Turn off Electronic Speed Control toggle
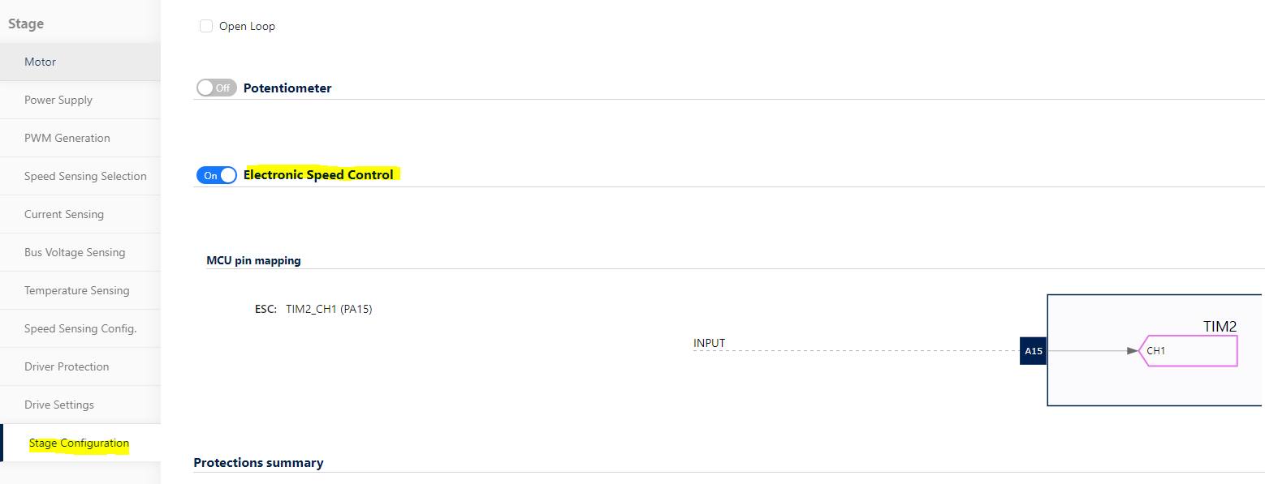This screenshot has width=1265, height=484. [216, 175]
